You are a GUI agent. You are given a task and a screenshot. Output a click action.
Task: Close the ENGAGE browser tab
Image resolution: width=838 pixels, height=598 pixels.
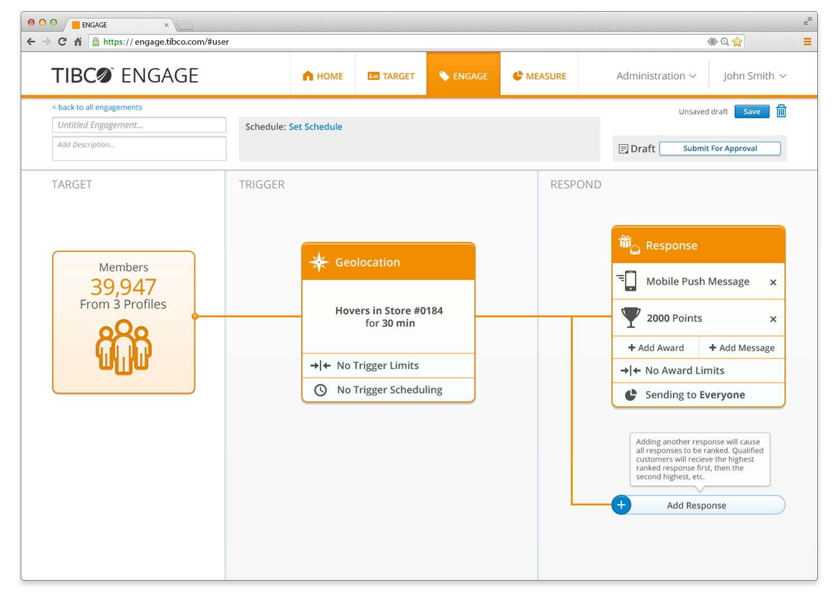pyautogui.click(x=166, y=25)
